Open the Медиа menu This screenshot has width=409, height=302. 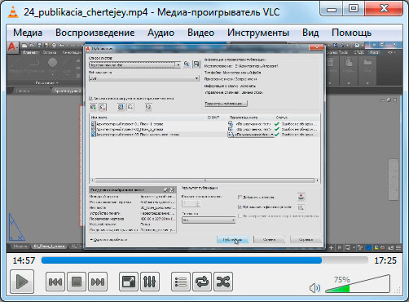(x=28, y=33)
